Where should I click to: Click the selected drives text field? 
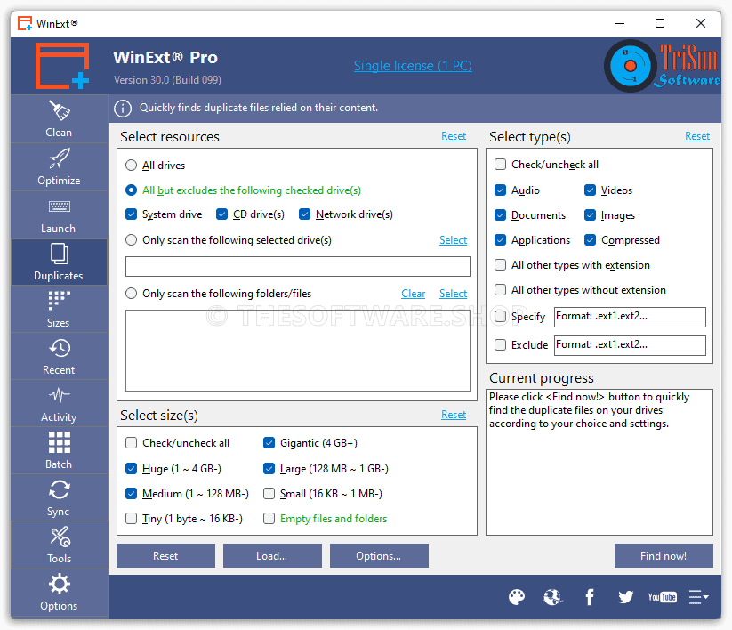[298, 266]
